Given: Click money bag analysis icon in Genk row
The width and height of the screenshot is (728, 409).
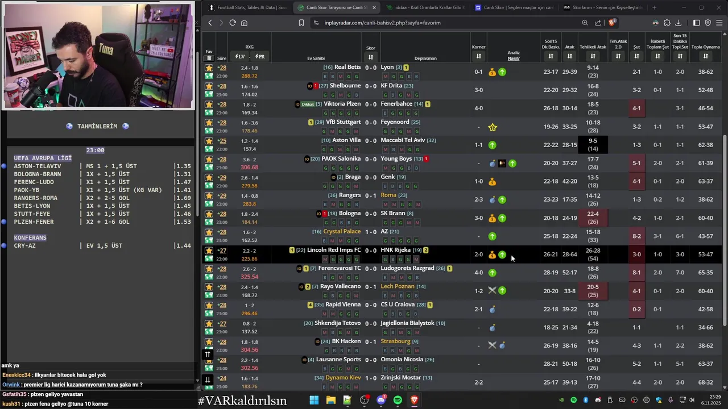Looking at the screenshot, I should [493, 182].
